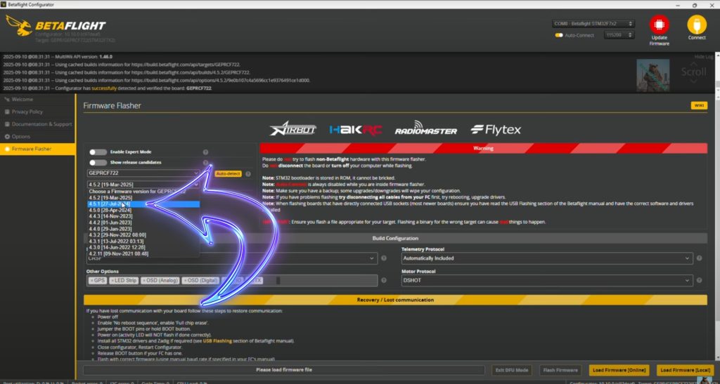The width and height of the screenshot is (720, 384).
Task: Click the Flytex sponsor logo
Action: [496, 129]
